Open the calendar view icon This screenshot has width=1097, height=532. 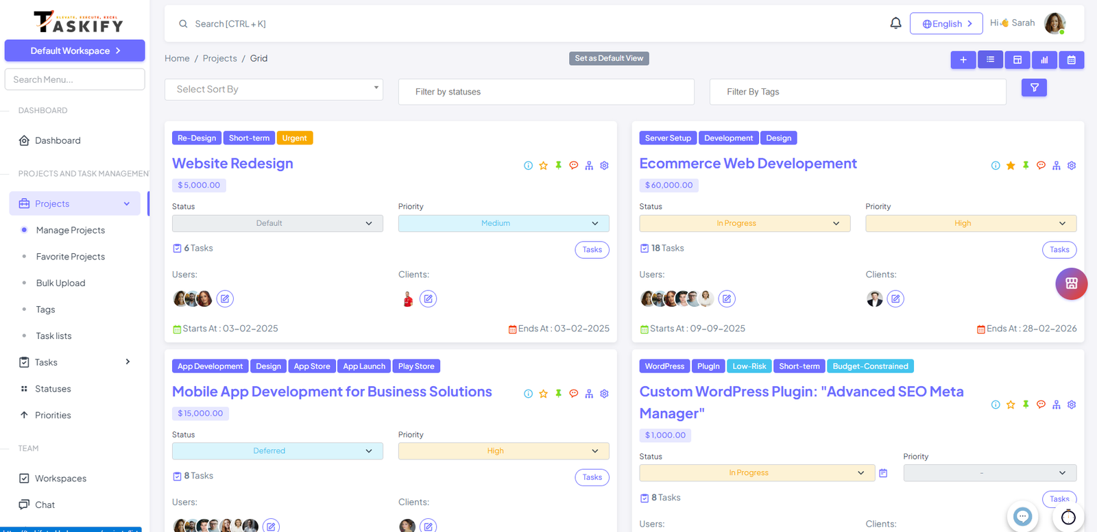[1071, 60]
